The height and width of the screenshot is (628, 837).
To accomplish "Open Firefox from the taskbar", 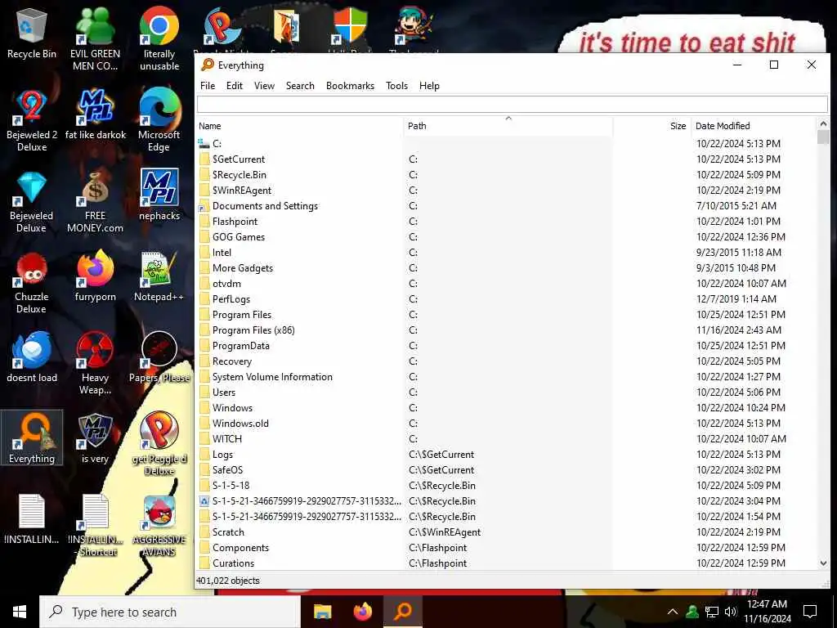I will (363, 612).
